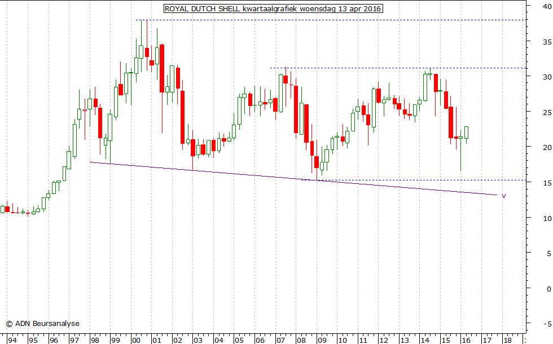
Task: Click the price label 30 on the right axis
Action: tap(547, 77)
